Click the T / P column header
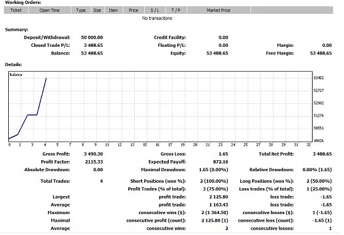 pos(176,10)
